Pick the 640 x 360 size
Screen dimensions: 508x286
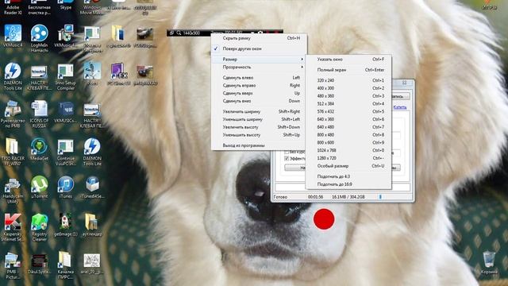(348, 119)
